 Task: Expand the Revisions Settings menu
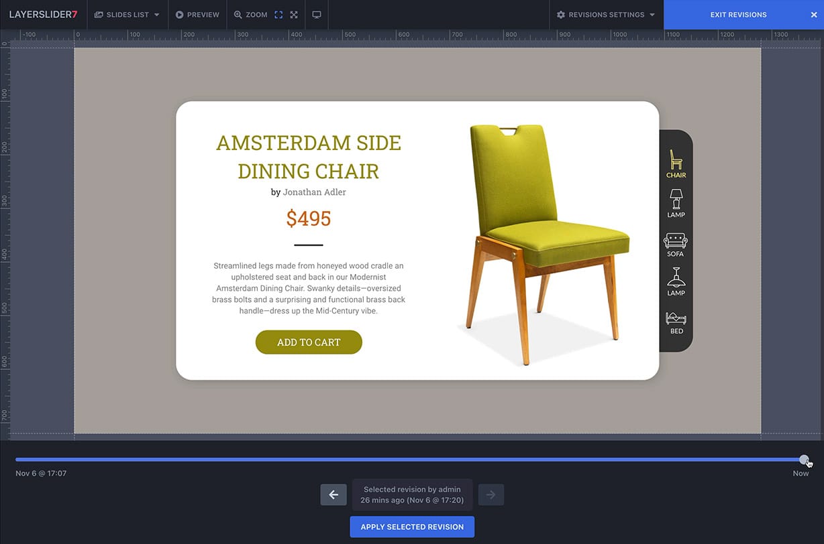[x=605, y=15]
